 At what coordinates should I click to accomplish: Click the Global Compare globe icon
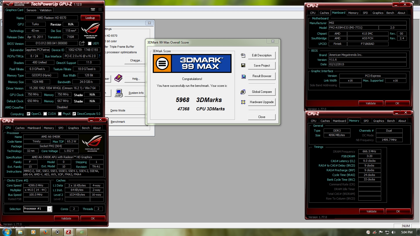click(243, 92)
